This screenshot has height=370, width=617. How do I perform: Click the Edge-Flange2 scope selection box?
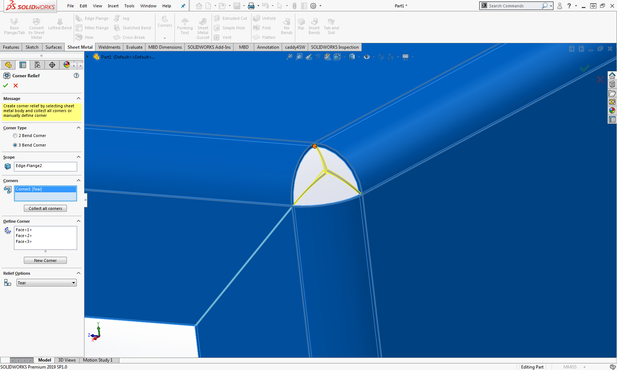point(46,166)
